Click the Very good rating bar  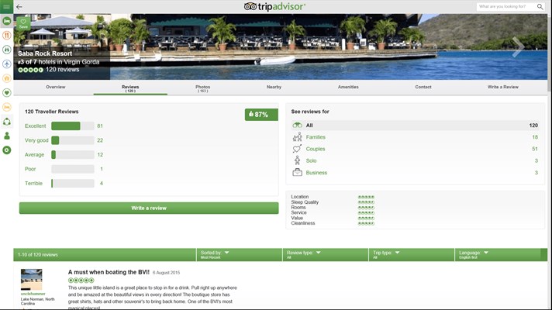(x=73, y=140)
